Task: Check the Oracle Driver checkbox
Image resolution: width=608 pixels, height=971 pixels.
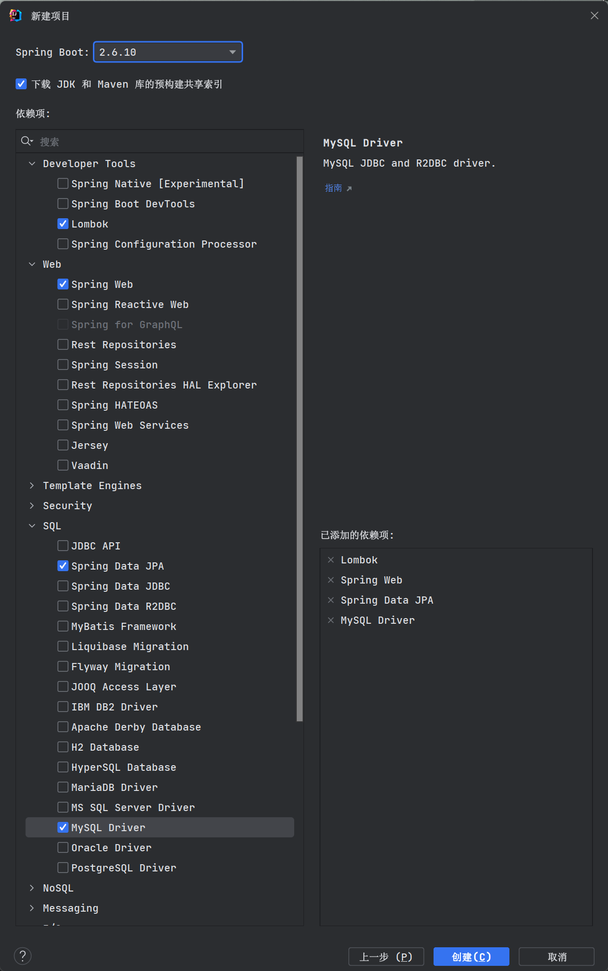Action: pos(63,847)
